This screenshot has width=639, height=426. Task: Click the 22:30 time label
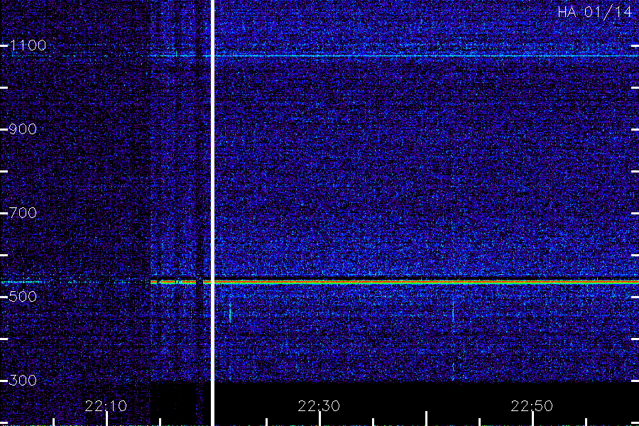pyautogui.click(x=319, y=406)
